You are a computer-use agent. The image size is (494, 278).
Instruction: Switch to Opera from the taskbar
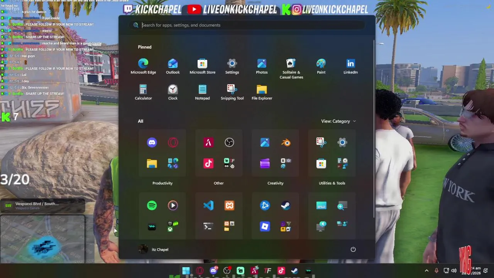(x=200, y=271)
